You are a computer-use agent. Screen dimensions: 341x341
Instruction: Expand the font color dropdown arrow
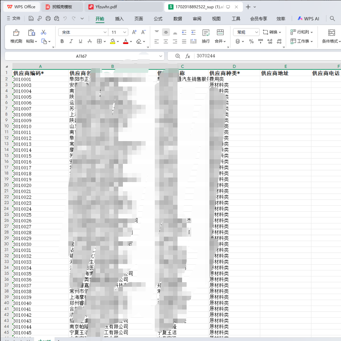click(x=131, y=41)
